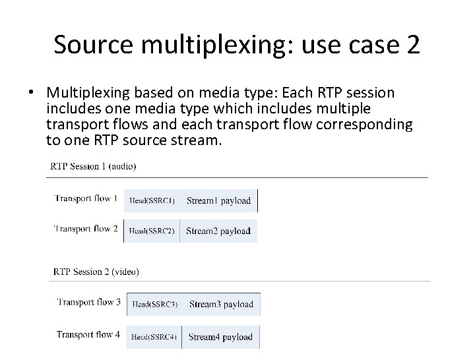
Task: Select the 'Stream4 payload' box
Action: click(x=220, y=337)
